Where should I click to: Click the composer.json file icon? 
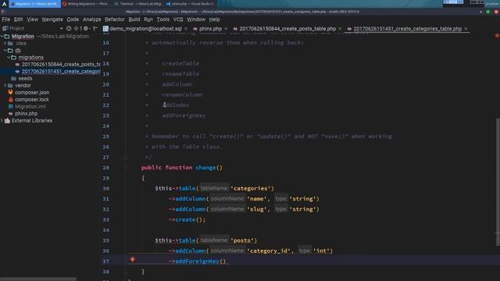pyautogui.click(x=10, y=92)
